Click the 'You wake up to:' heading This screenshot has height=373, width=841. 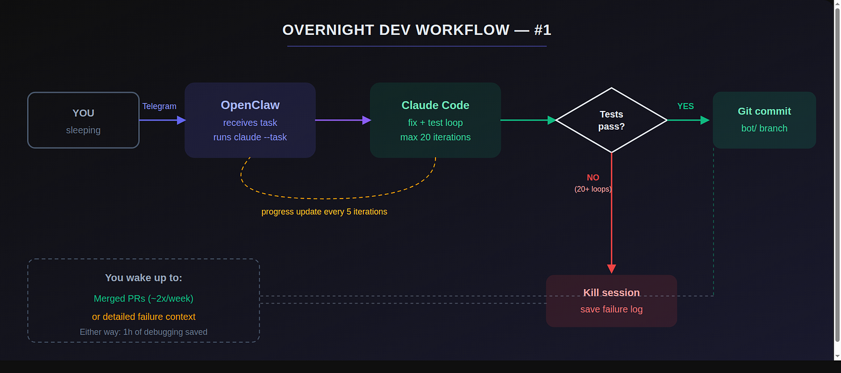coord(144,278)
